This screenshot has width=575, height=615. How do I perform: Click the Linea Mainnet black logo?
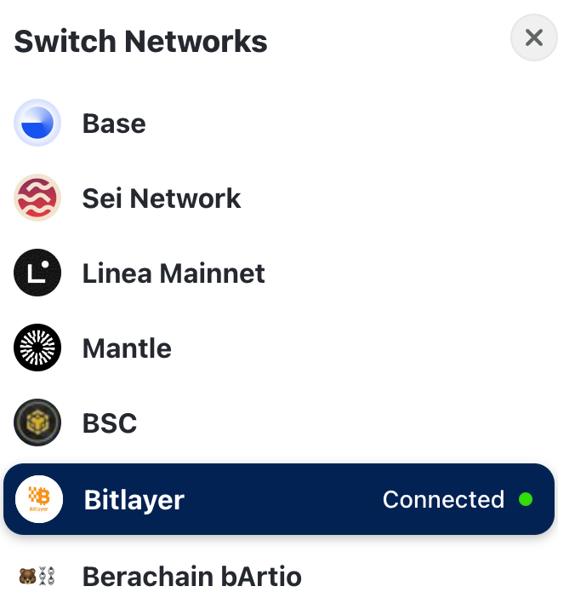click(x=37, y=273)
